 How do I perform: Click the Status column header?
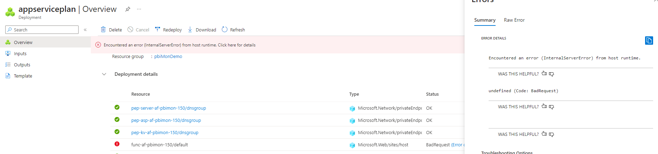432,94
